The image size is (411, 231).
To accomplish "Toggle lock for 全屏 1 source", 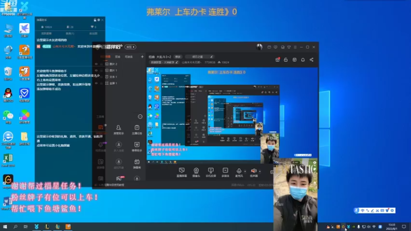I will coord(101,83).
